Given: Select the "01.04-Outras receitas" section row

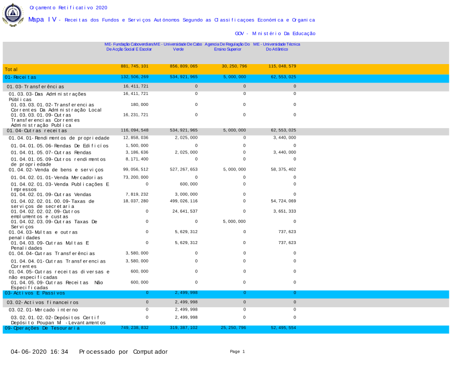Looking at the screenshot, I should click(37, 131).
